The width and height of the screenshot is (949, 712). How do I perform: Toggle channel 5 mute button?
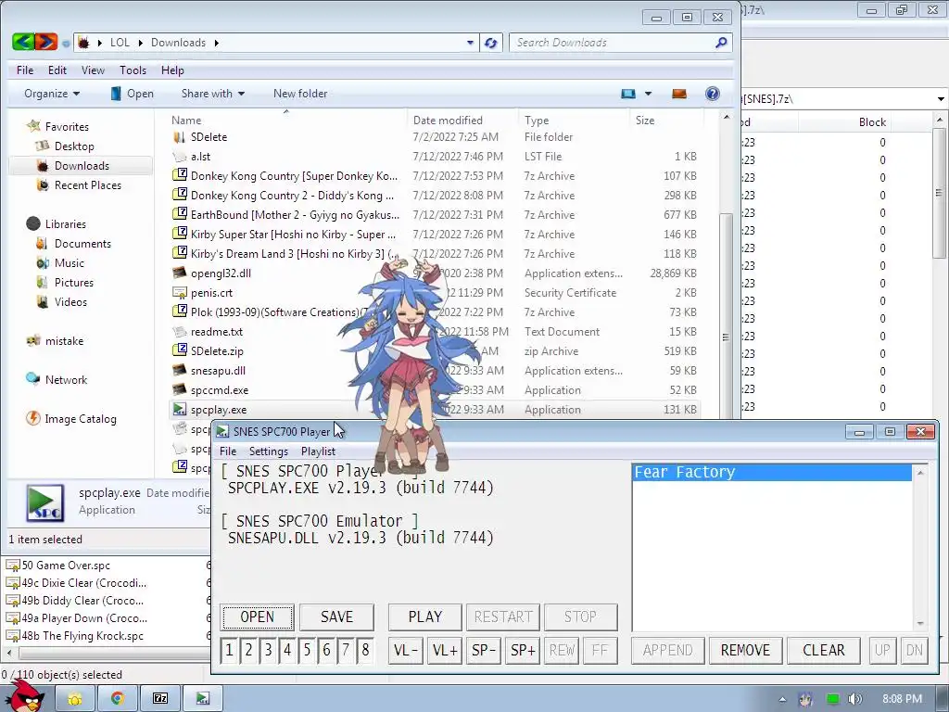point(307,650)
